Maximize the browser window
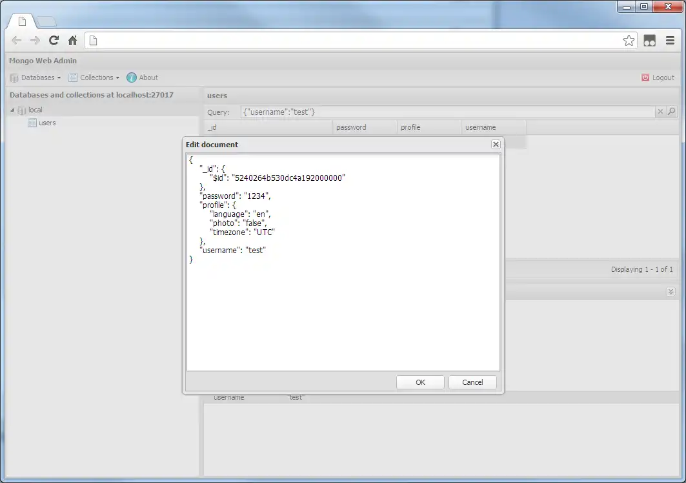686x483 pixels. (644, 6)
